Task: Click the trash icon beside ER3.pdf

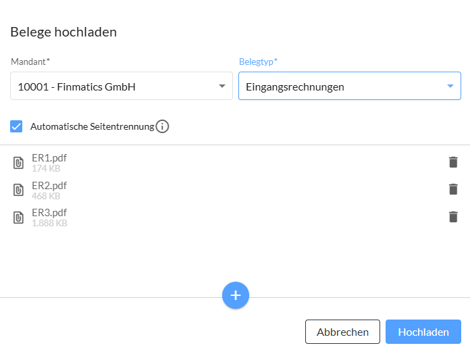Action: click(453, 217)
